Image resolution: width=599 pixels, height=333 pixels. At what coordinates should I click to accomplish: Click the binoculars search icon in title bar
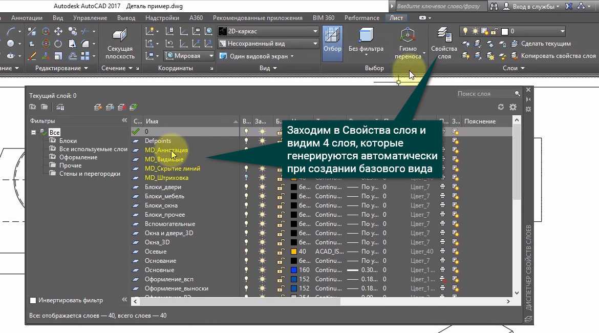pyautogui.click(x=494, y=6)
